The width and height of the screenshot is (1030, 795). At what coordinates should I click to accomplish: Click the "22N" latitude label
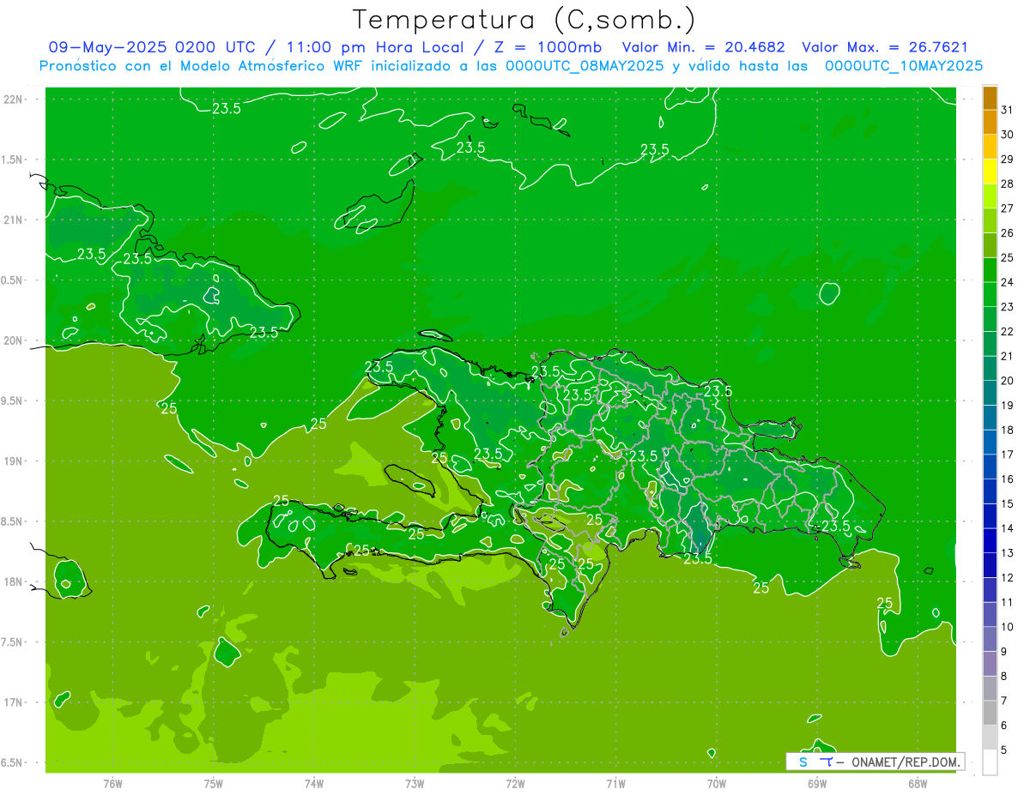[14, 99]
